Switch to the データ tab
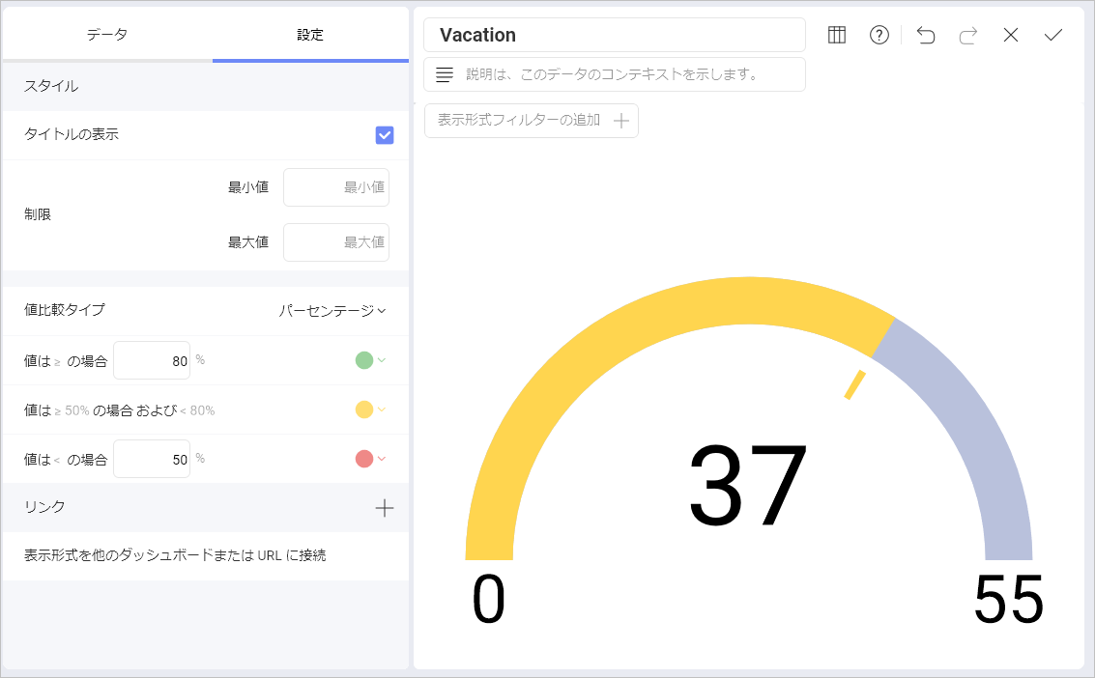The width and height of the screenshot is (1095, 678). (107, 34)
